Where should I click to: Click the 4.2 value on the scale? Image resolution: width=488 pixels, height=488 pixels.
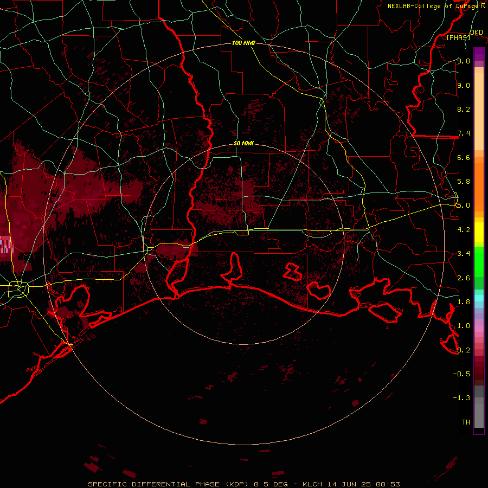464,230
